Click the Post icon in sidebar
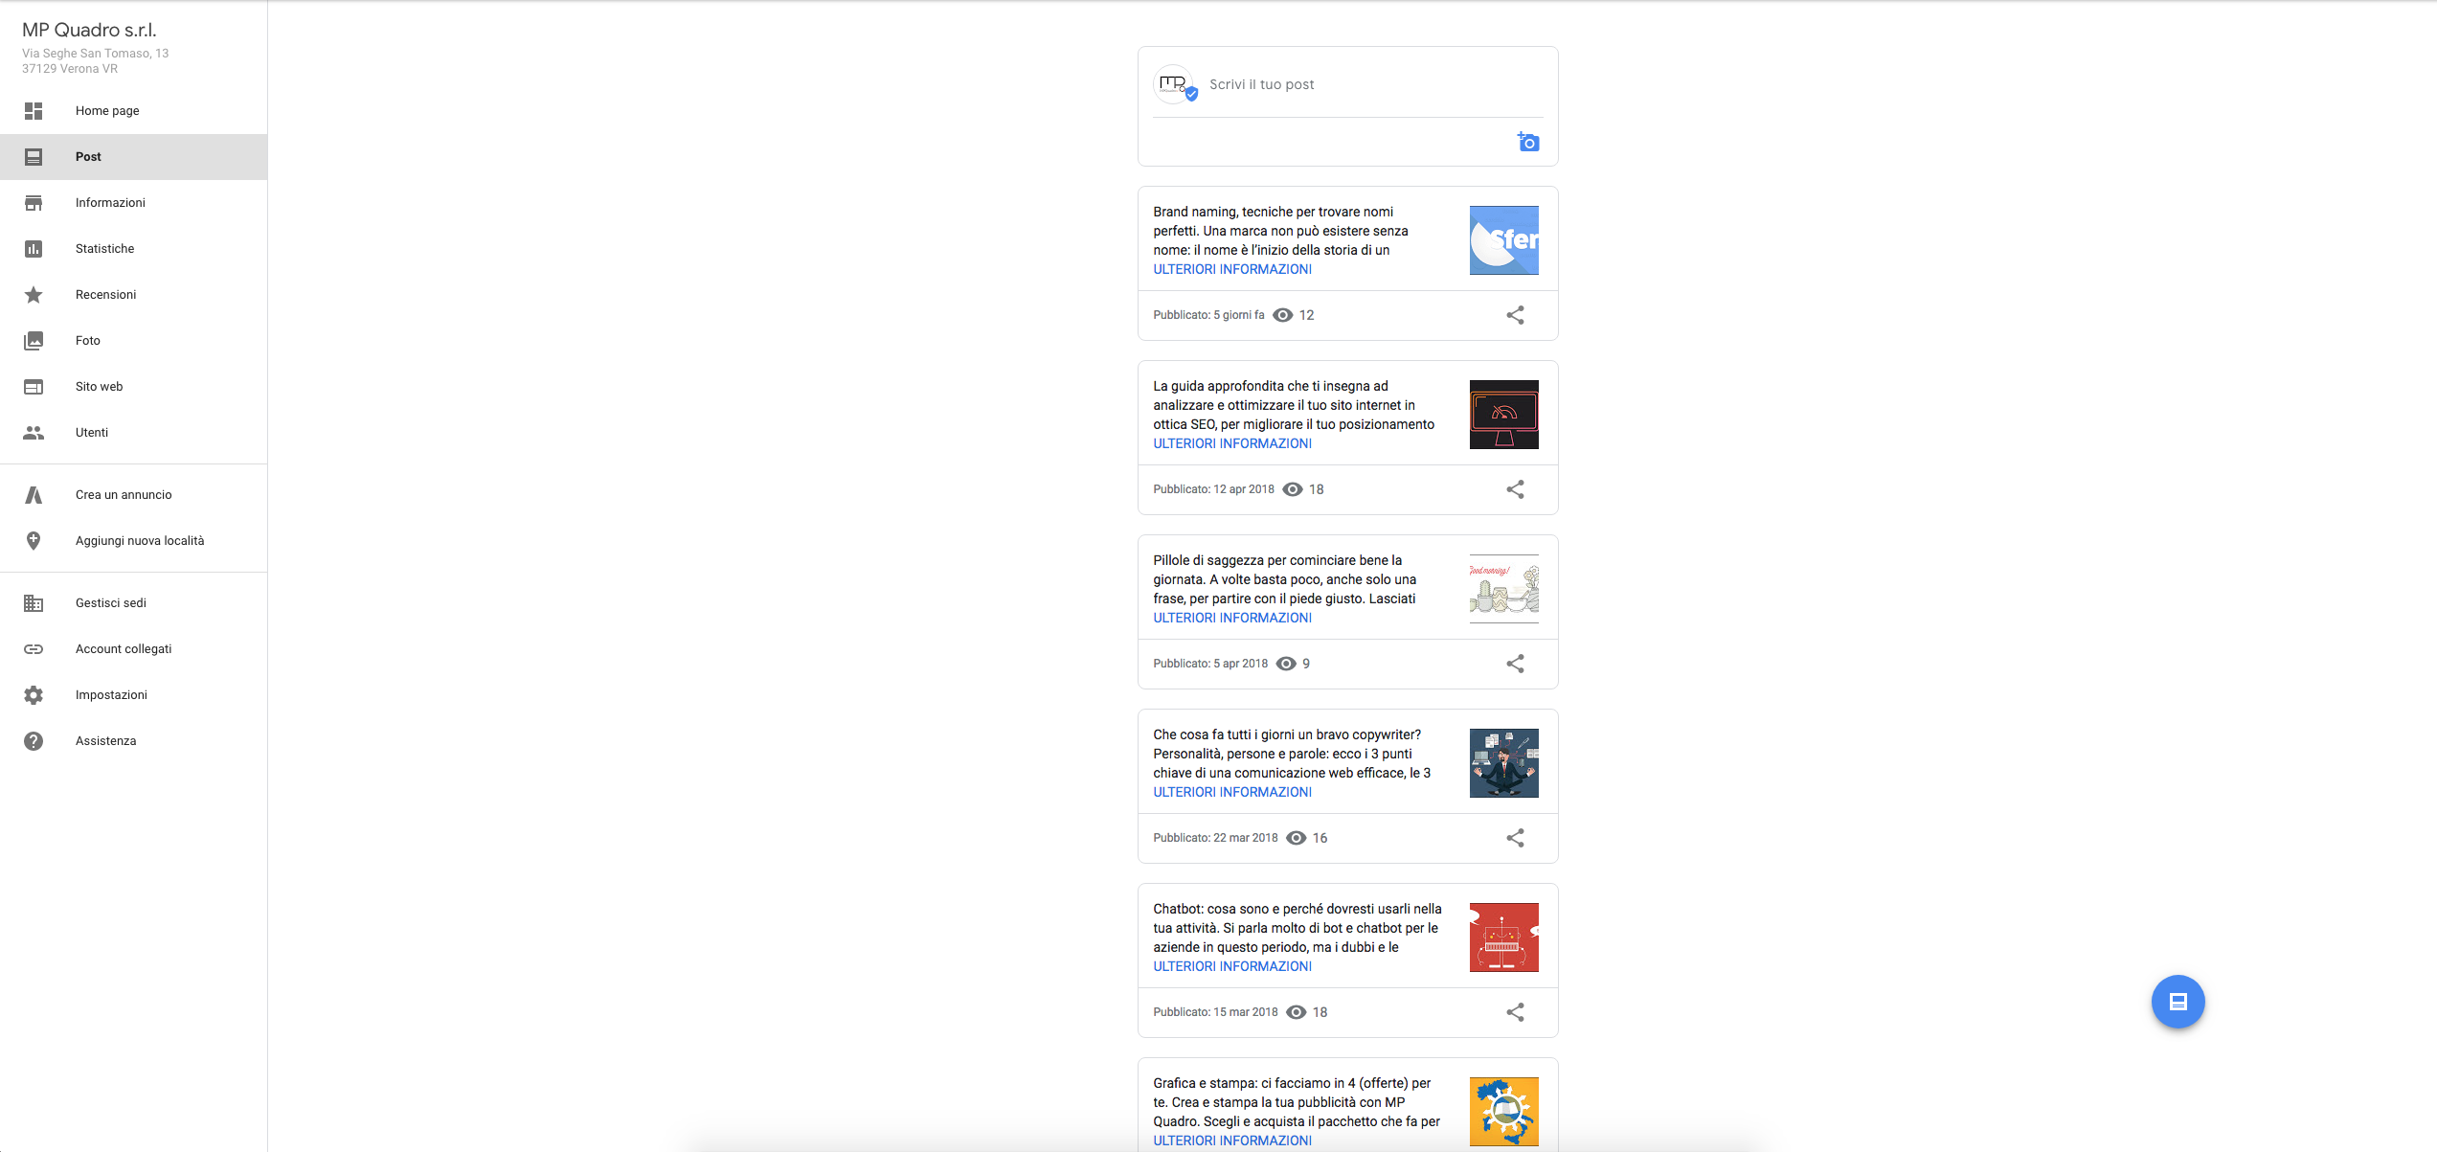Screen dimensions: 2437x1152 pyautogui.click(x=34, y=157)
